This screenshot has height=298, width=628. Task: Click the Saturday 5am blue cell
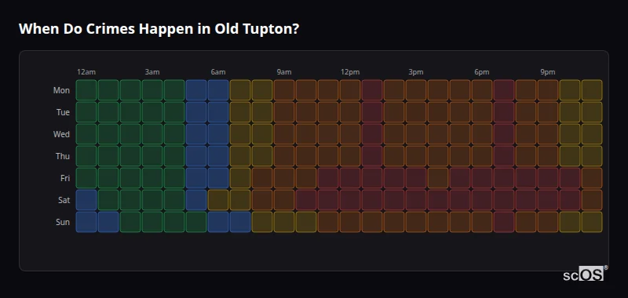point(196,200)
